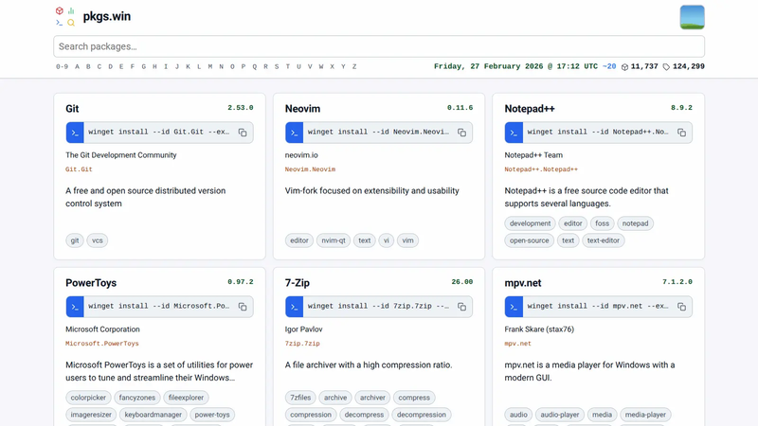Select the '7zfiles' tag

[300, 398]
